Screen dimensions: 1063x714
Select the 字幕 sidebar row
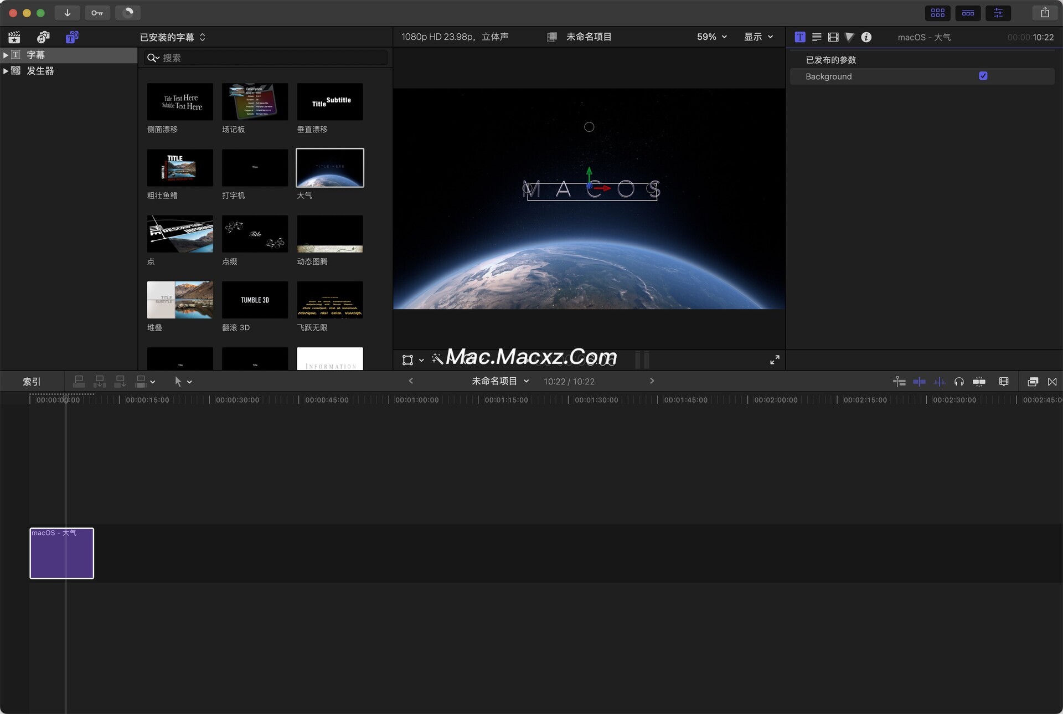(69, 55)
